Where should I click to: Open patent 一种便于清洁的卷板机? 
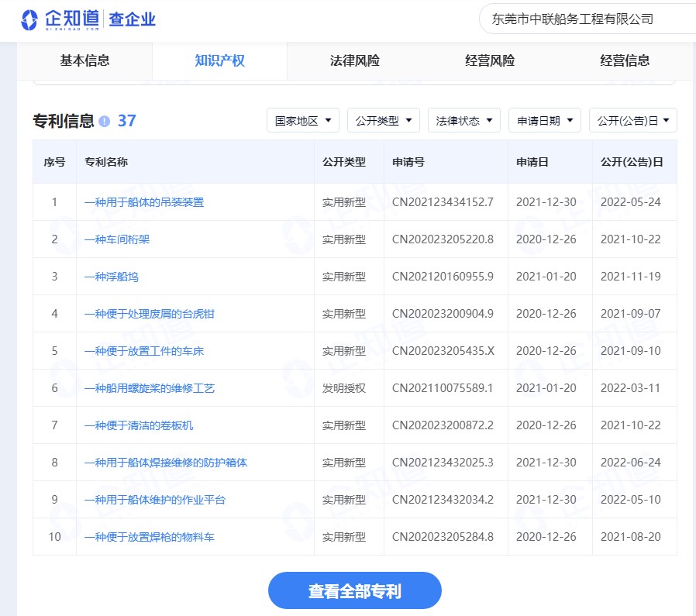tap(139, 425)
